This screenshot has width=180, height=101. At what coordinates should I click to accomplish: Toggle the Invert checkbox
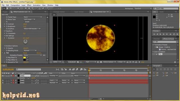point(24,22)
